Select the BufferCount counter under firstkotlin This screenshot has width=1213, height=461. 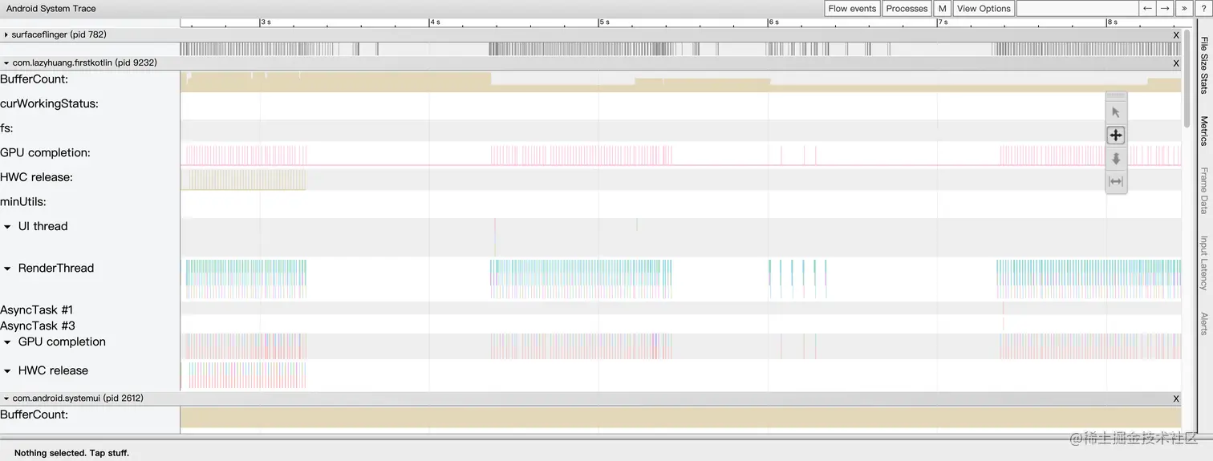click(34, 79)
